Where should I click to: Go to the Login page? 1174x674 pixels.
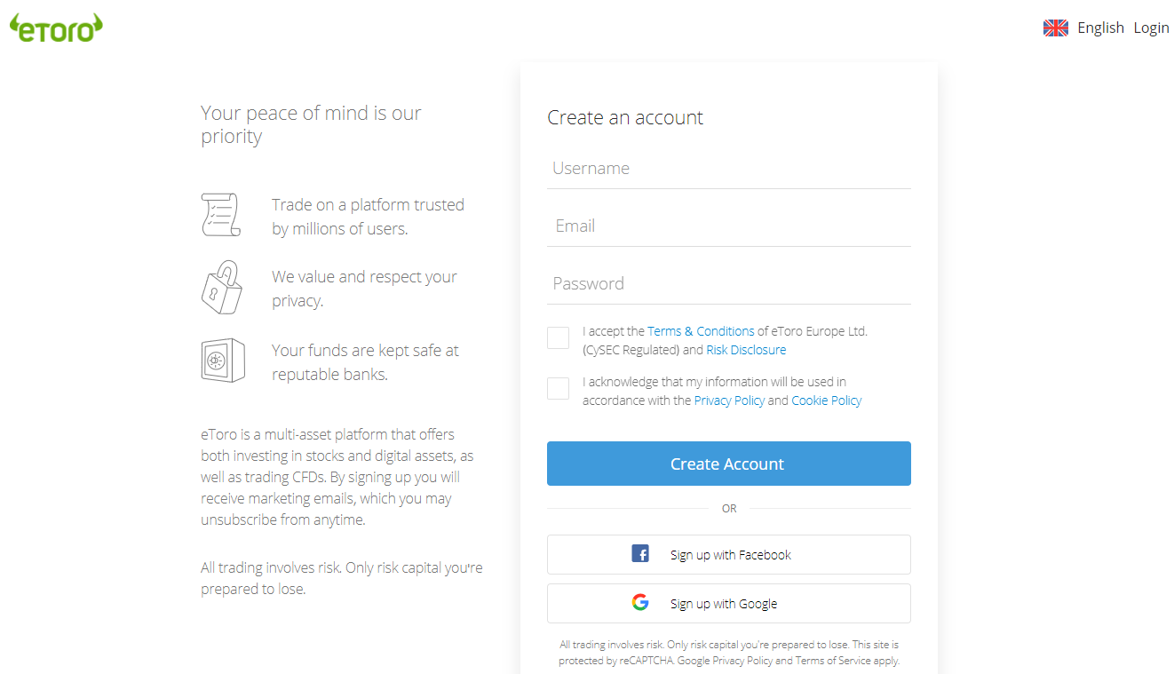[1151, 28]
